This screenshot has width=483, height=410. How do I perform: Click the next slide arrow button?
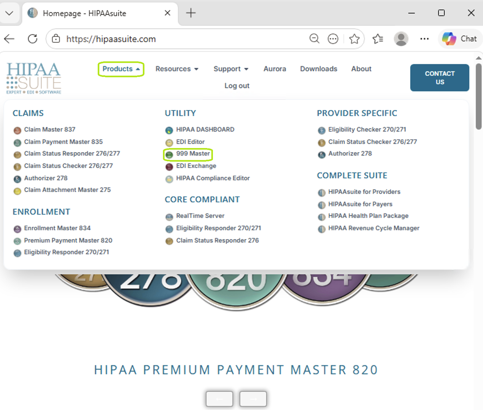point(253,399)
